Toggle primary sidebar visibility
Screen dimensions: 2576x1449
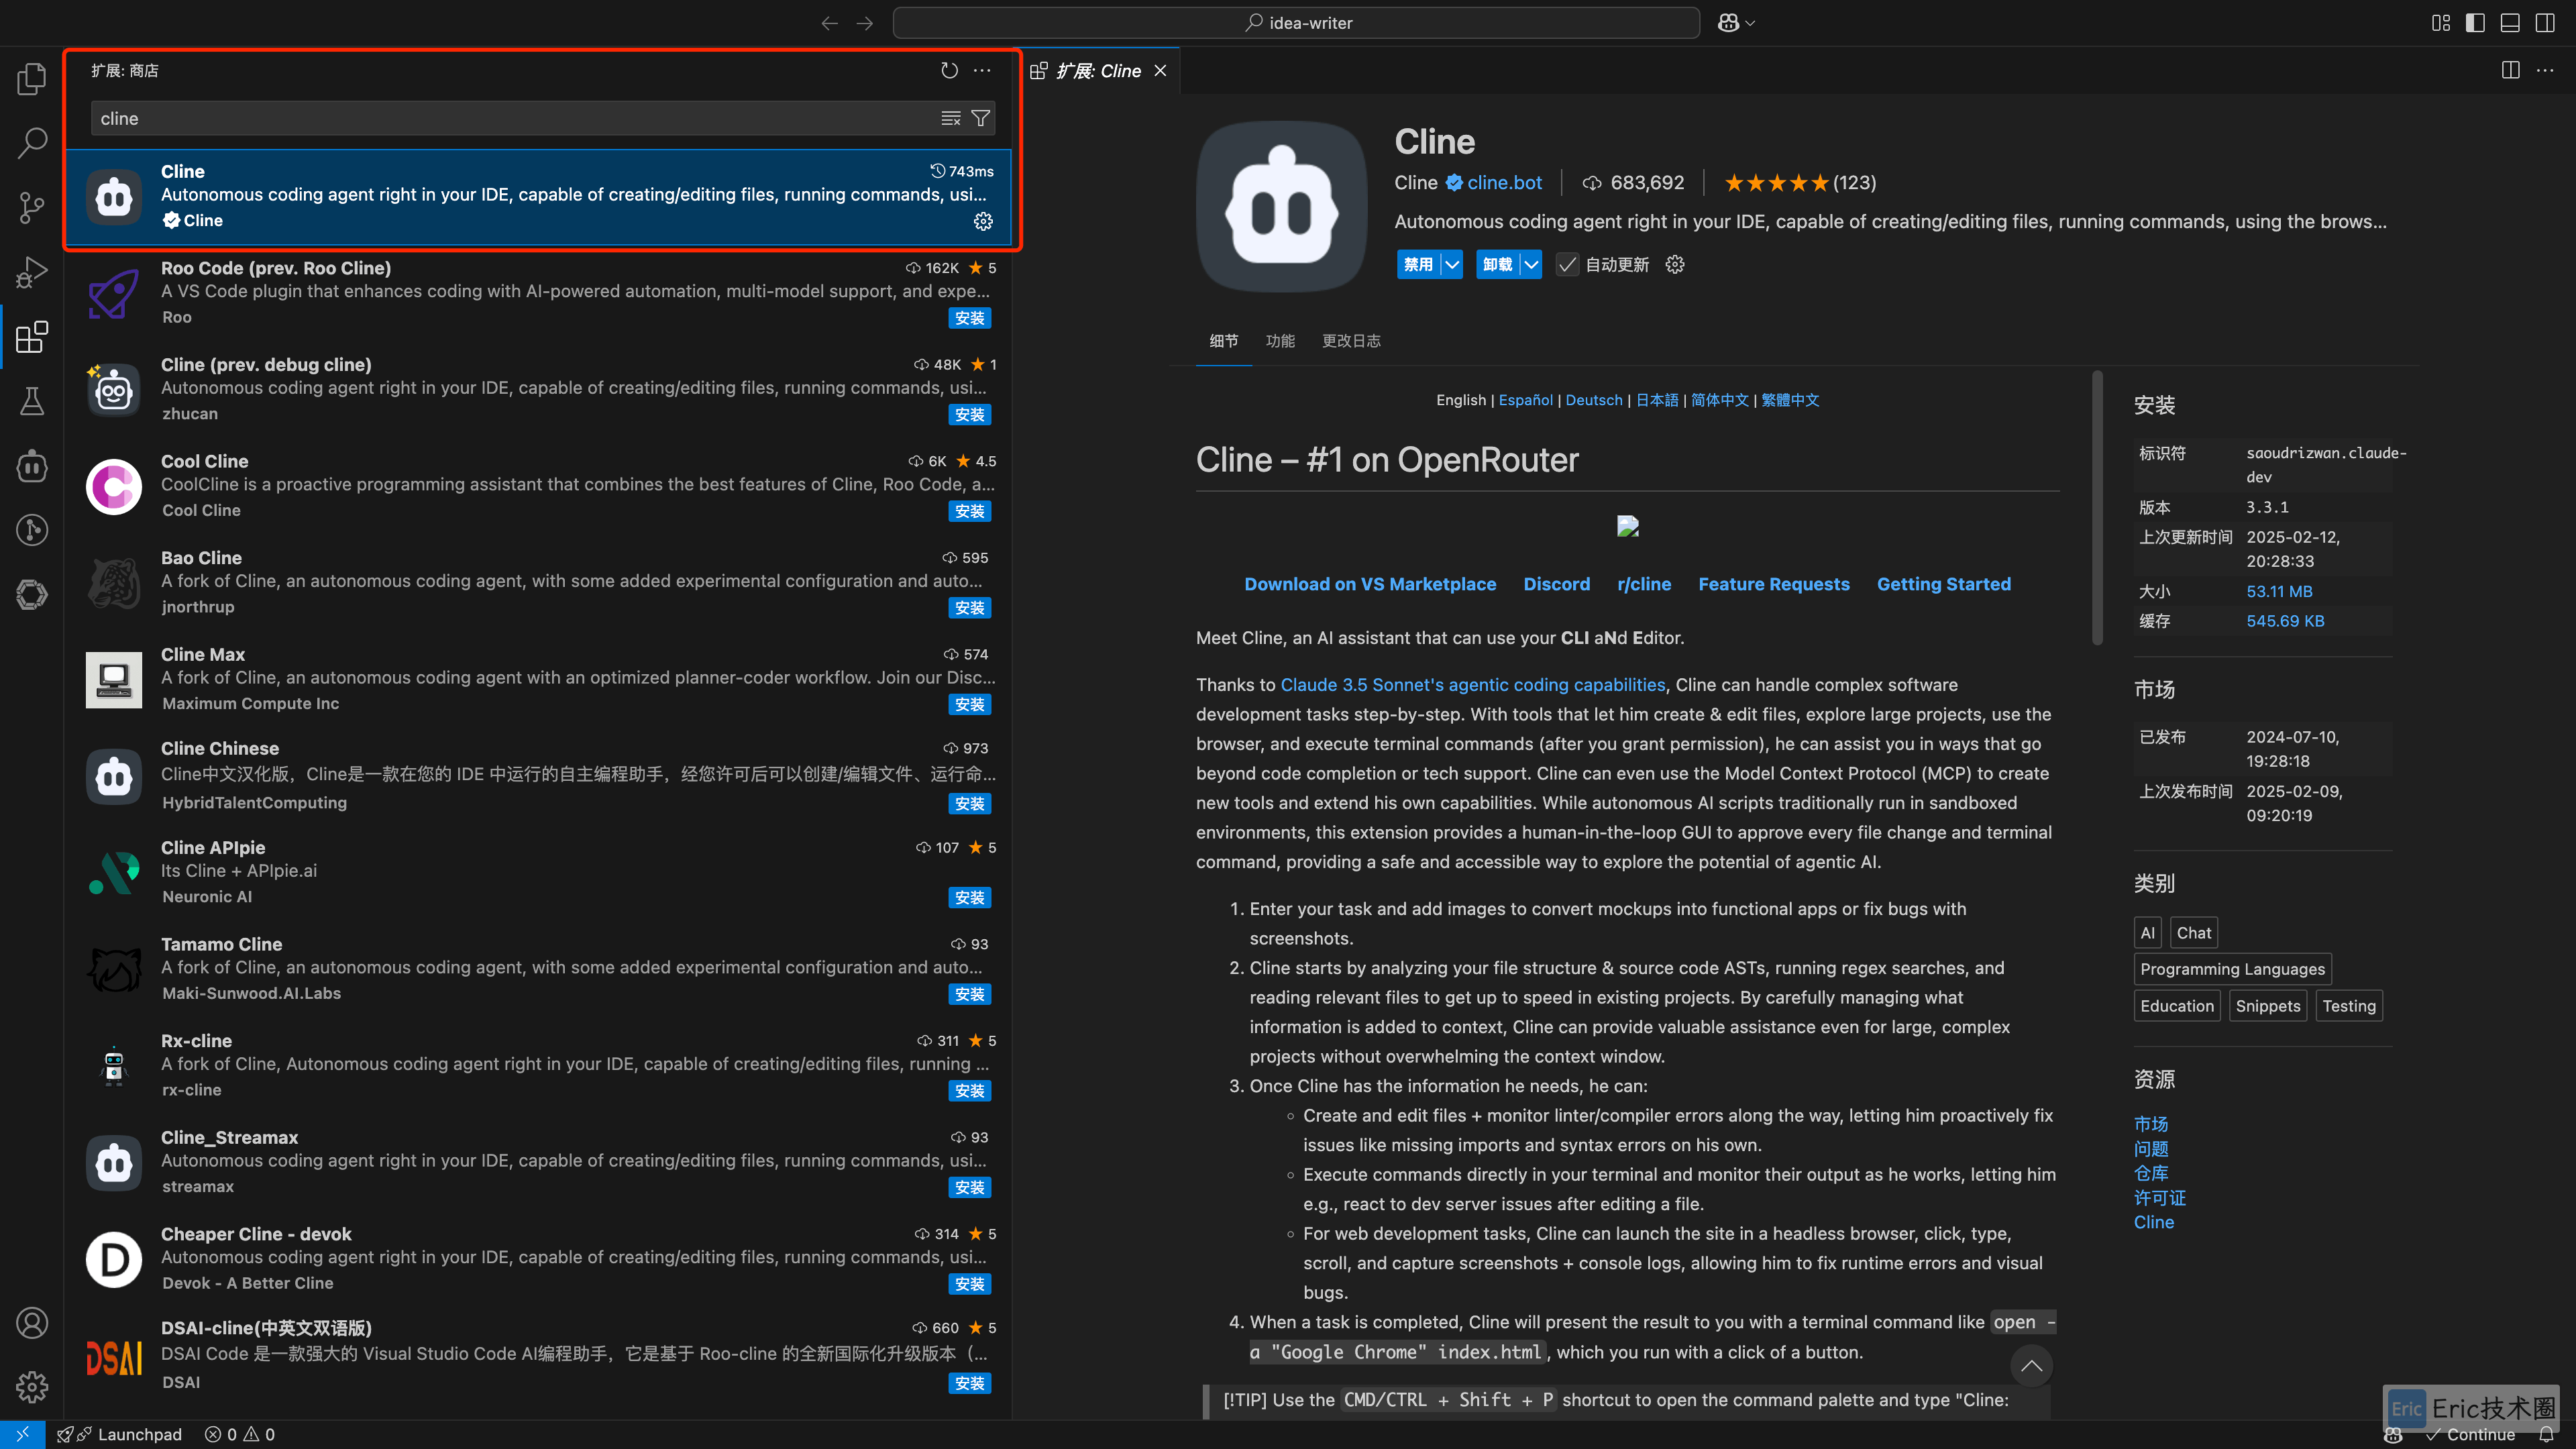click(2476, 23)
